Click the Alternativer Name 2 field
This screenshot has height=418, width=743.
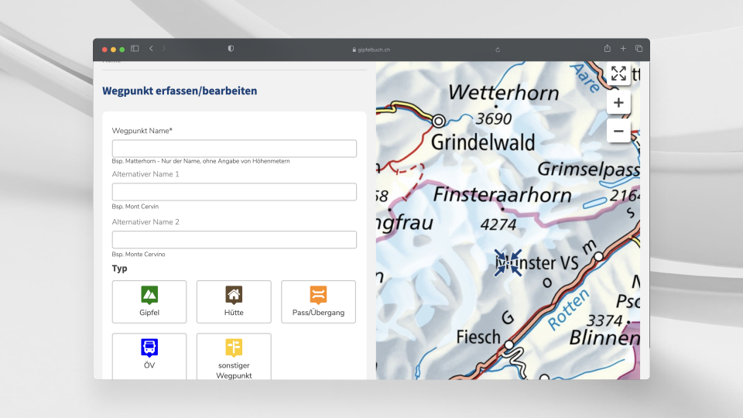tap(234, 240)
